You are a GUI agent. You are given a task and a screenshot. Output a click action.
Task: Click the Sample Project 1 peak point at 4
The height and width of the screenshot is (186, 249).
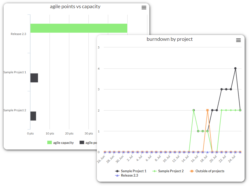tap(235, 68)
